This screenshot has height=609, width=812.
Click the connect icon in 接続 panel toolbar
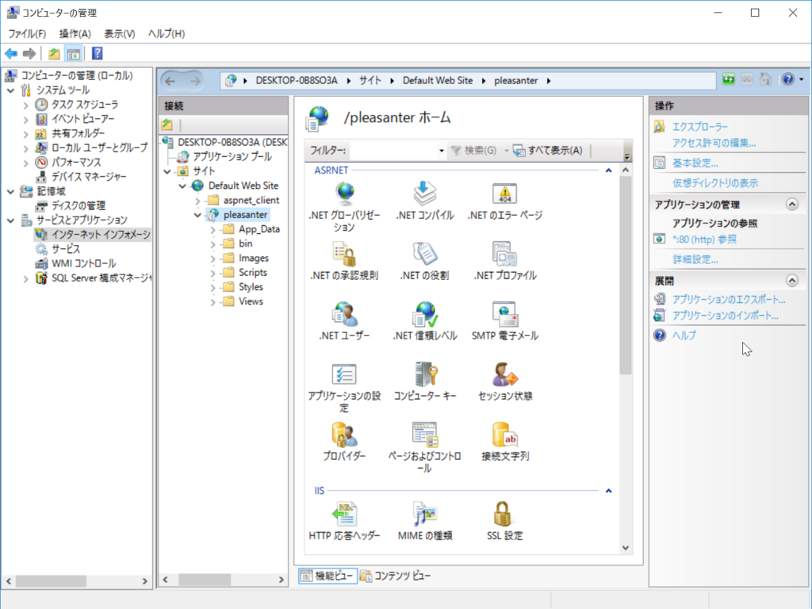[x=167, y=124]
